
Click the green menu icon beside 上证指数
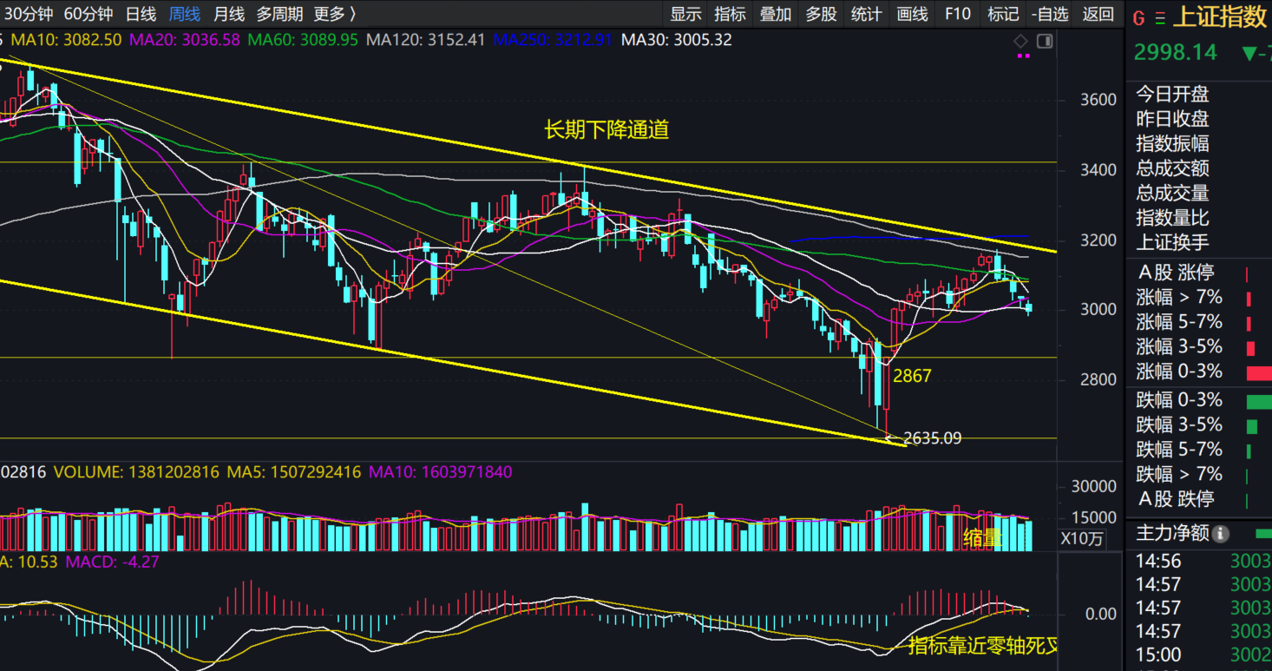[x=1159, y=17]
